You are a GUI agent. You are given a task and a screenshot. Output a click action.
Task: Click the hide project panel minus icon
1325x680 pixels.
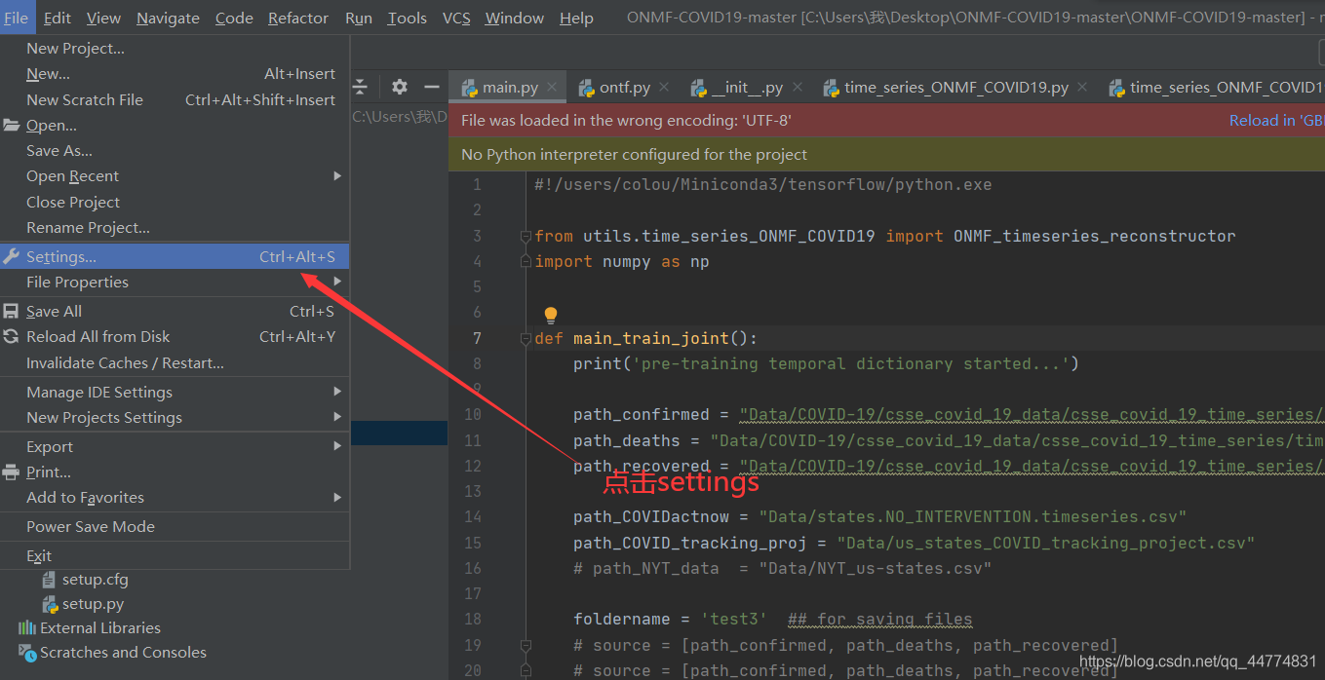[432, 87]
